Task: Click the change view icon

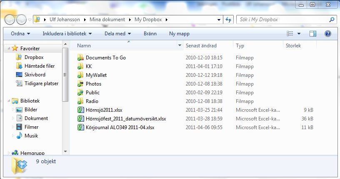Action: coord(290,34)
